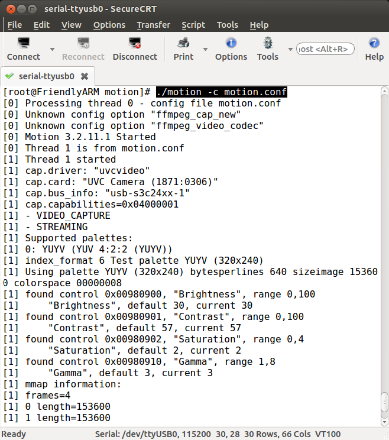Minimize the SecureCRT window
Image resolution: width=389 pixels, height=440 pixels.
(22, 9)
